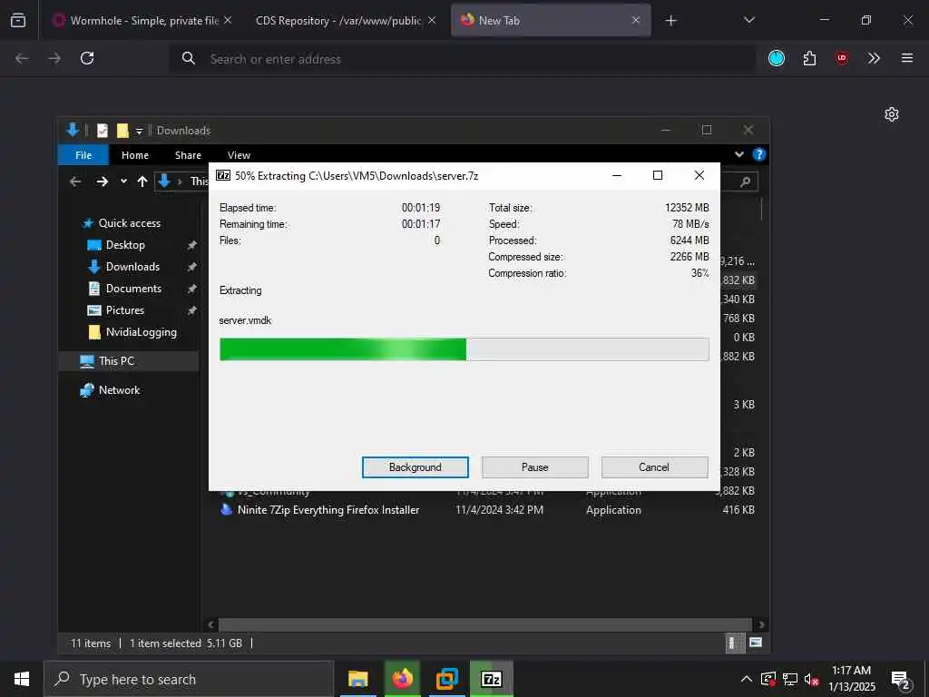929x697 pixels.
Task: Open the Share ribbon tab
Action: [188, 154]
